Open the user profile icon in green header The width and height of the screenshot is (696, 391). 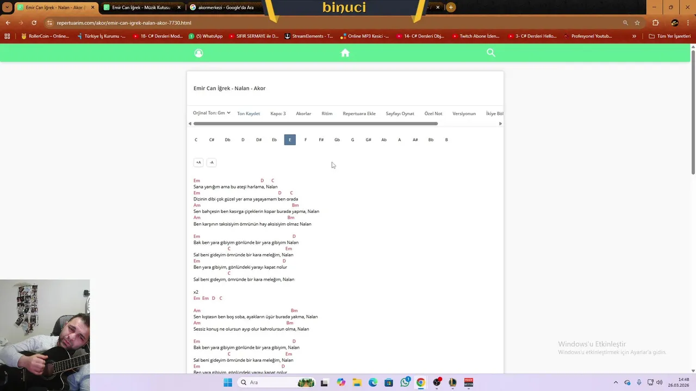198,53
